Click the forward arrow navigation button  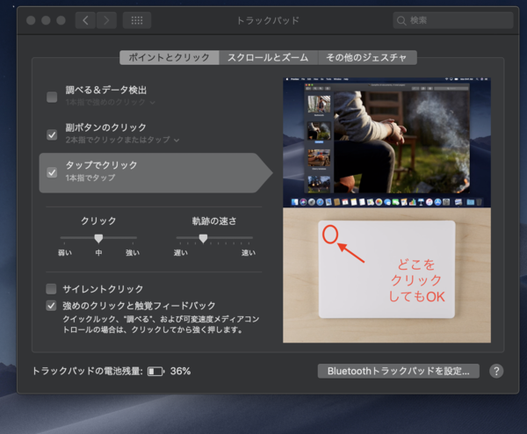(106, 19)
